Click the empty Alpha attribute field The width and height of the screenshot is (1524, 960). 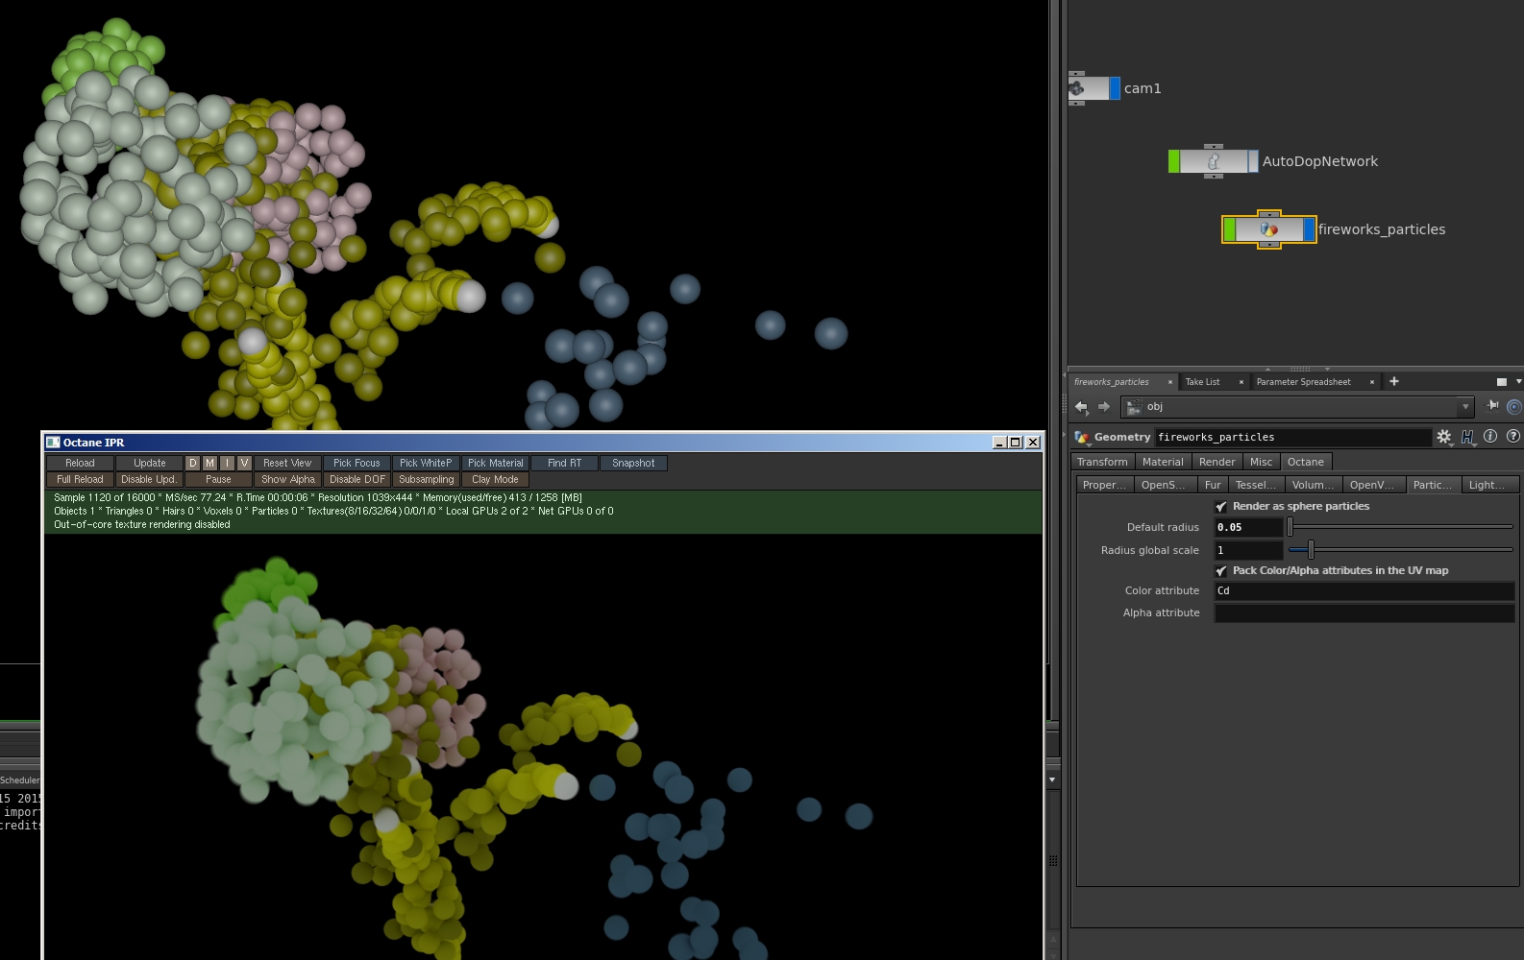click(x=1364, y=612)
